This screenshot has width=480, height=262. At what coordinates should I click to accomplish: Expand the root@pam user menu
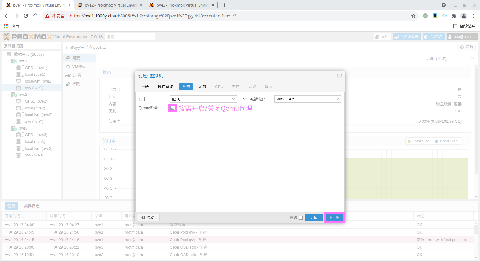(x=462, y=37)
